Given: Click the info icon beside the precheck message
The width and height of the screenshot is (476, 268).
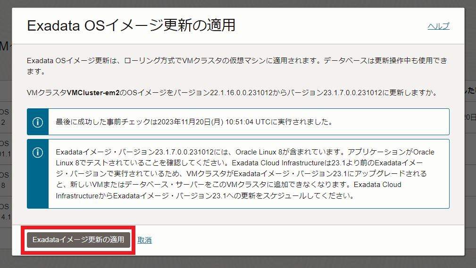Looking at the screenshot, I should tap(38, 122).
